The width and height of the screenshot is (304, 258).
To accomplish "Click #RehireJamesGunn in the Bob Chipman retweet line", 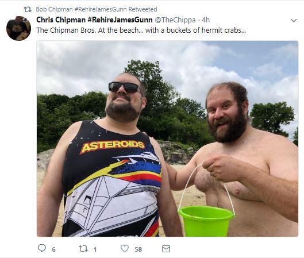I will pyautogui.click(x=101, y=9).
